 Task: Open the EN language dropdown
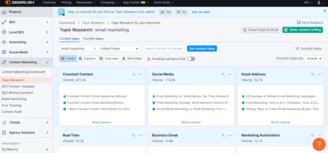pyautogui.click(x=308, y=3)
